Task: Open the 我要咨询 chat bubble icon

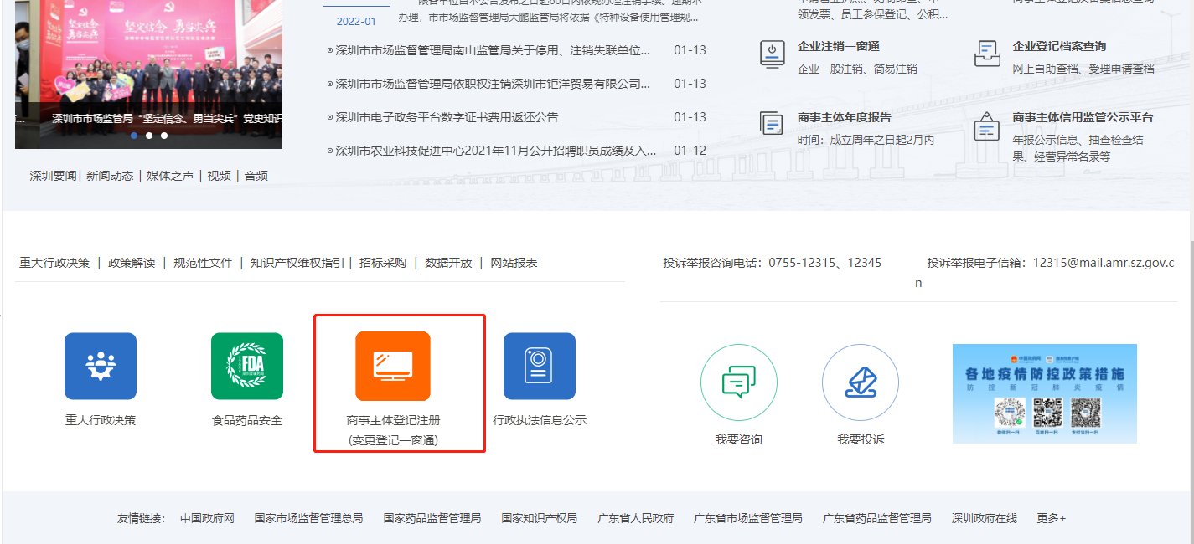Action: [738, 382]
